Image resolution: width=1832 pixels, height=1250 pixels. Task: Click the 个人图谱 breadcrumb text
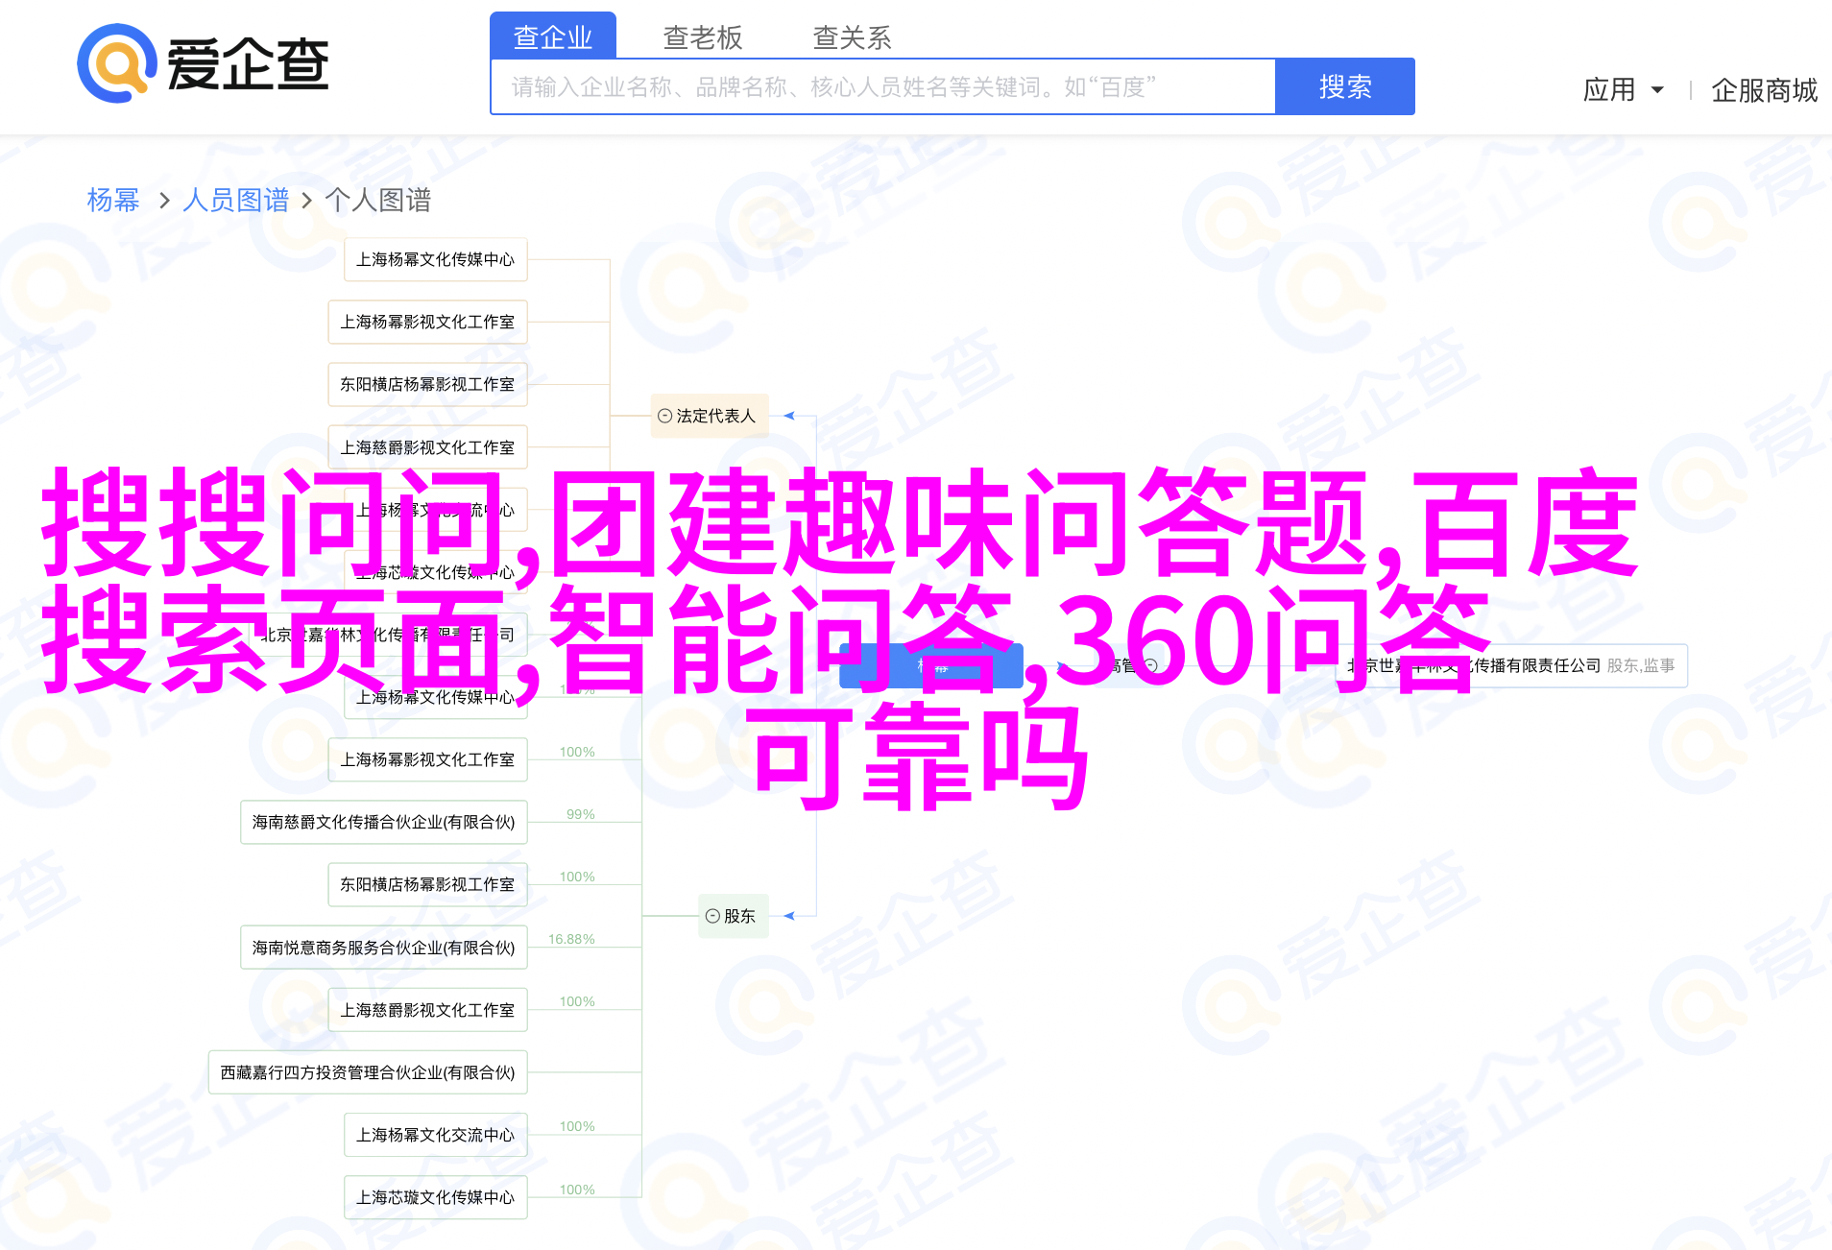tap(378, 200)
